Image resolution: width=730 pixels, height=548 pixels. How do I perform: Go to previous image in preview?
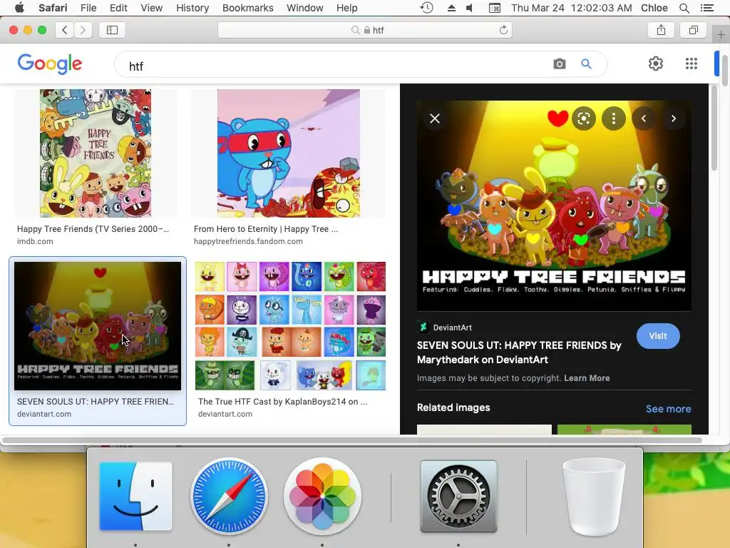coord(644,118)
